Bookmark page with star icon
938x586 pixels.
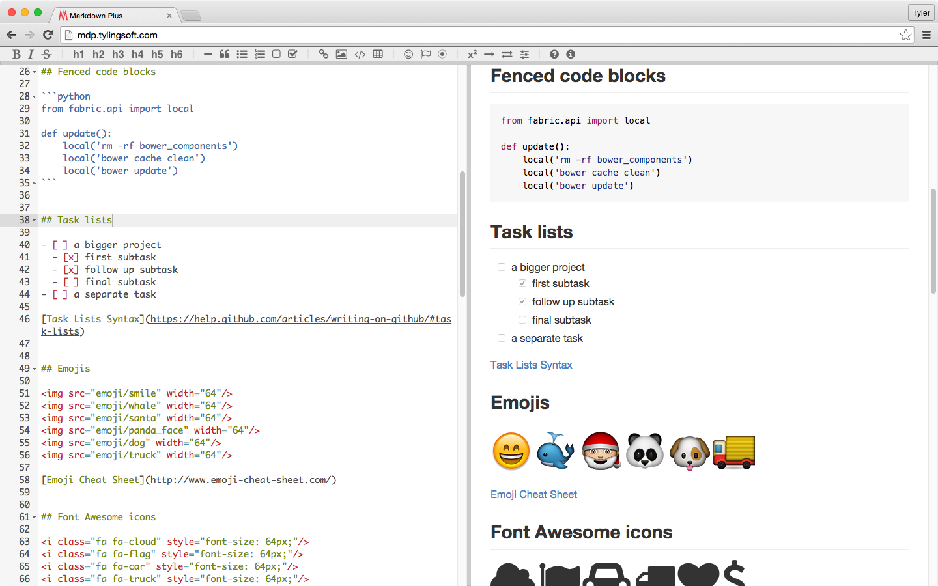[x=905, y=35]
